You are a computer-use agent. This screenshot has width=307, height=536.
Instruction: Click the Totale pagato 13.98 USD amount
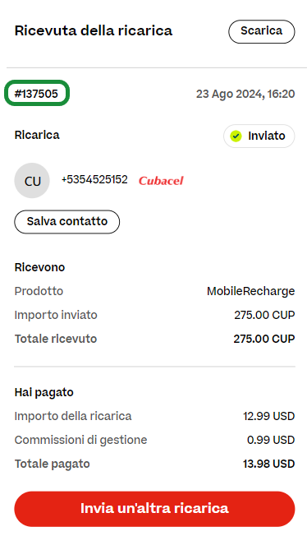tap(268, 464)
